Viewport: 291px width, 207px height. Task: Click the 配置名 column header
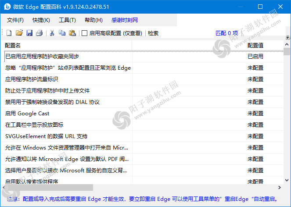click(x=13, y=45)
